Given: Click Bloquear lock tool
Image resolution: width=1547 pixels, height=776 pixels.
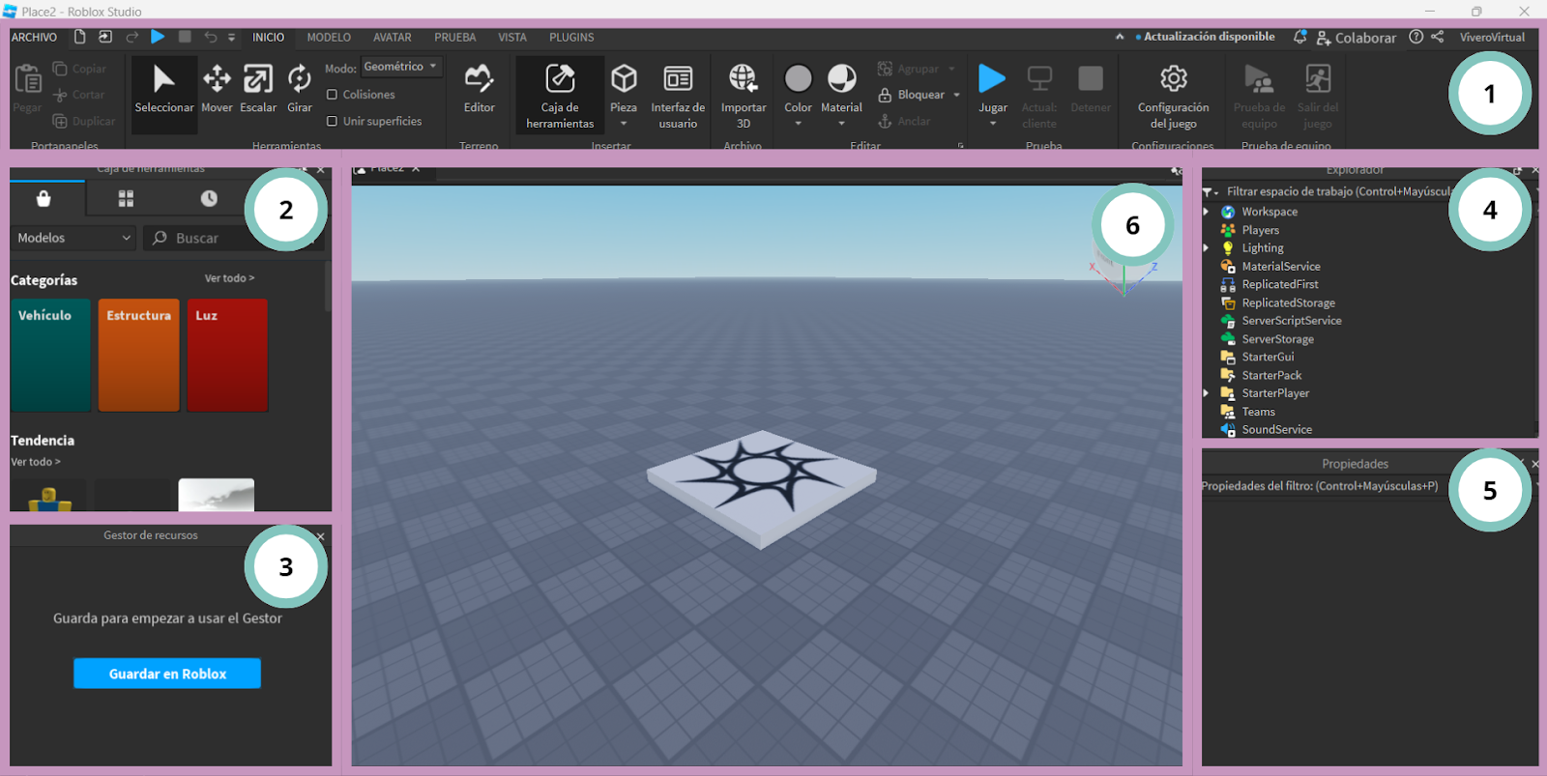Looking at the screenshot, I should 911,95.
